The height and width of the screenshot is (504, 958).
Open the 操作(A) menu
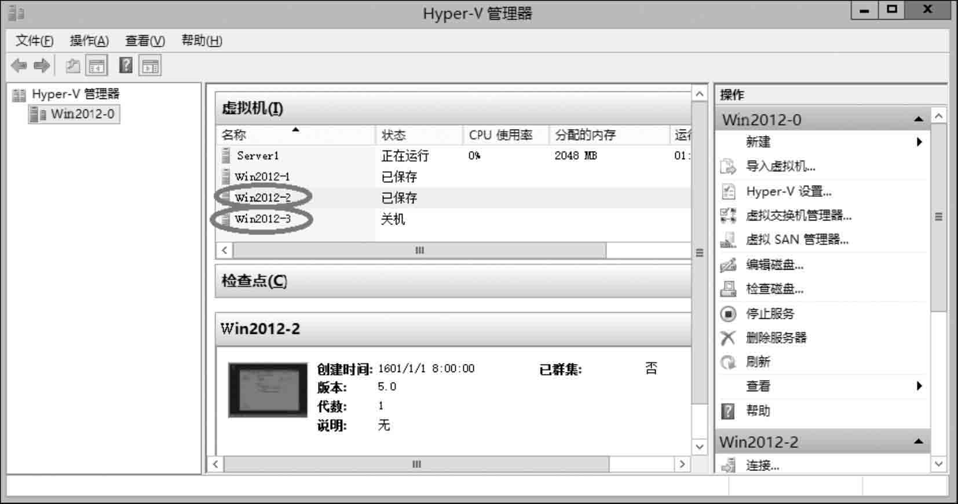89,41
